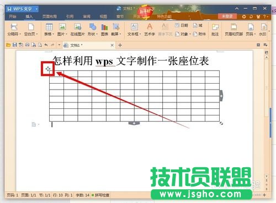Click the table move handle
Screen dimensions: 276x203
tap(48, 69)
